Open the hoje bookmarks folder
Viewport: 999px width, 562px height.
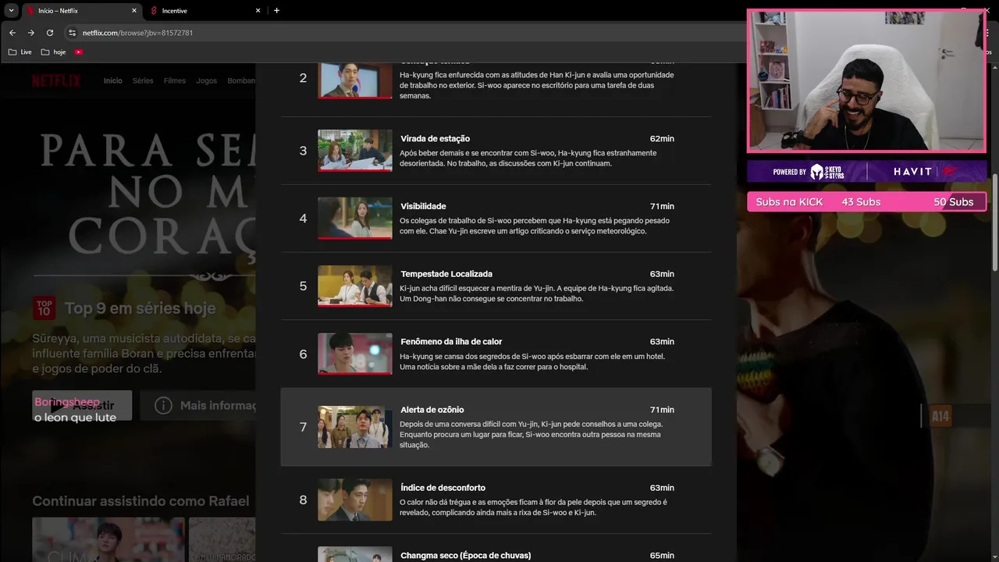tap(53, 52)
